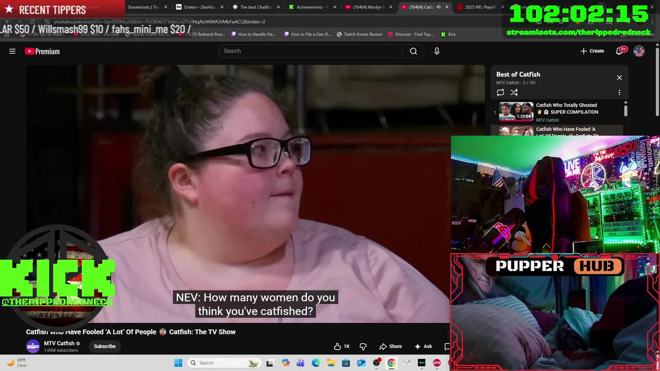This screenshot has height=371, width=660.
Task: Click the browser address bar URL
Action: click(x=160, y=22)
